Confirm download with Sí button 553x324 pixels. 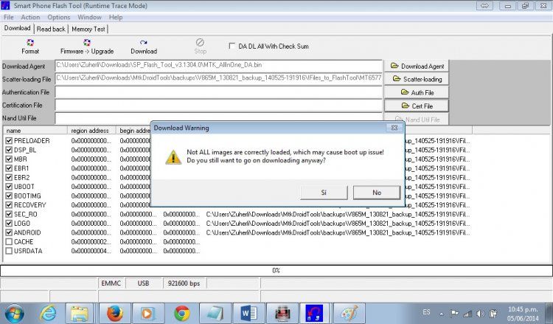click(x=324, y=193)
